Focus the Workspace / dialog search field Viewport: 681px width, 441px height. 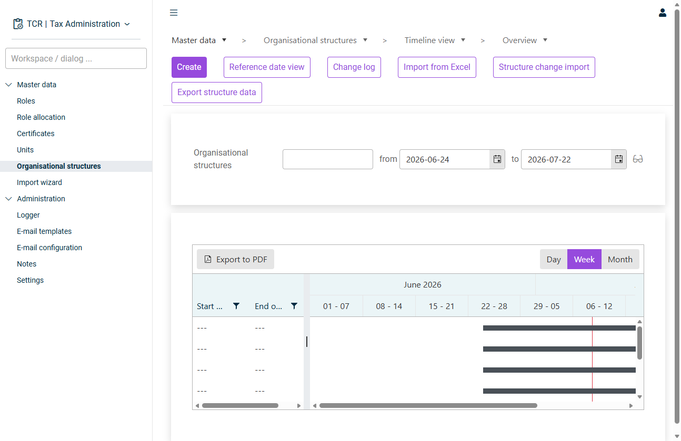76,58
